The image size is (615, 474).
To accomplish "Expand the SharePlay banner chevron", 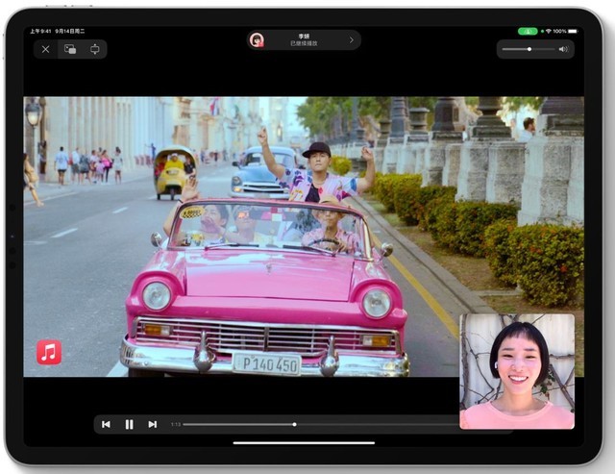I will (x=352, y=40).
